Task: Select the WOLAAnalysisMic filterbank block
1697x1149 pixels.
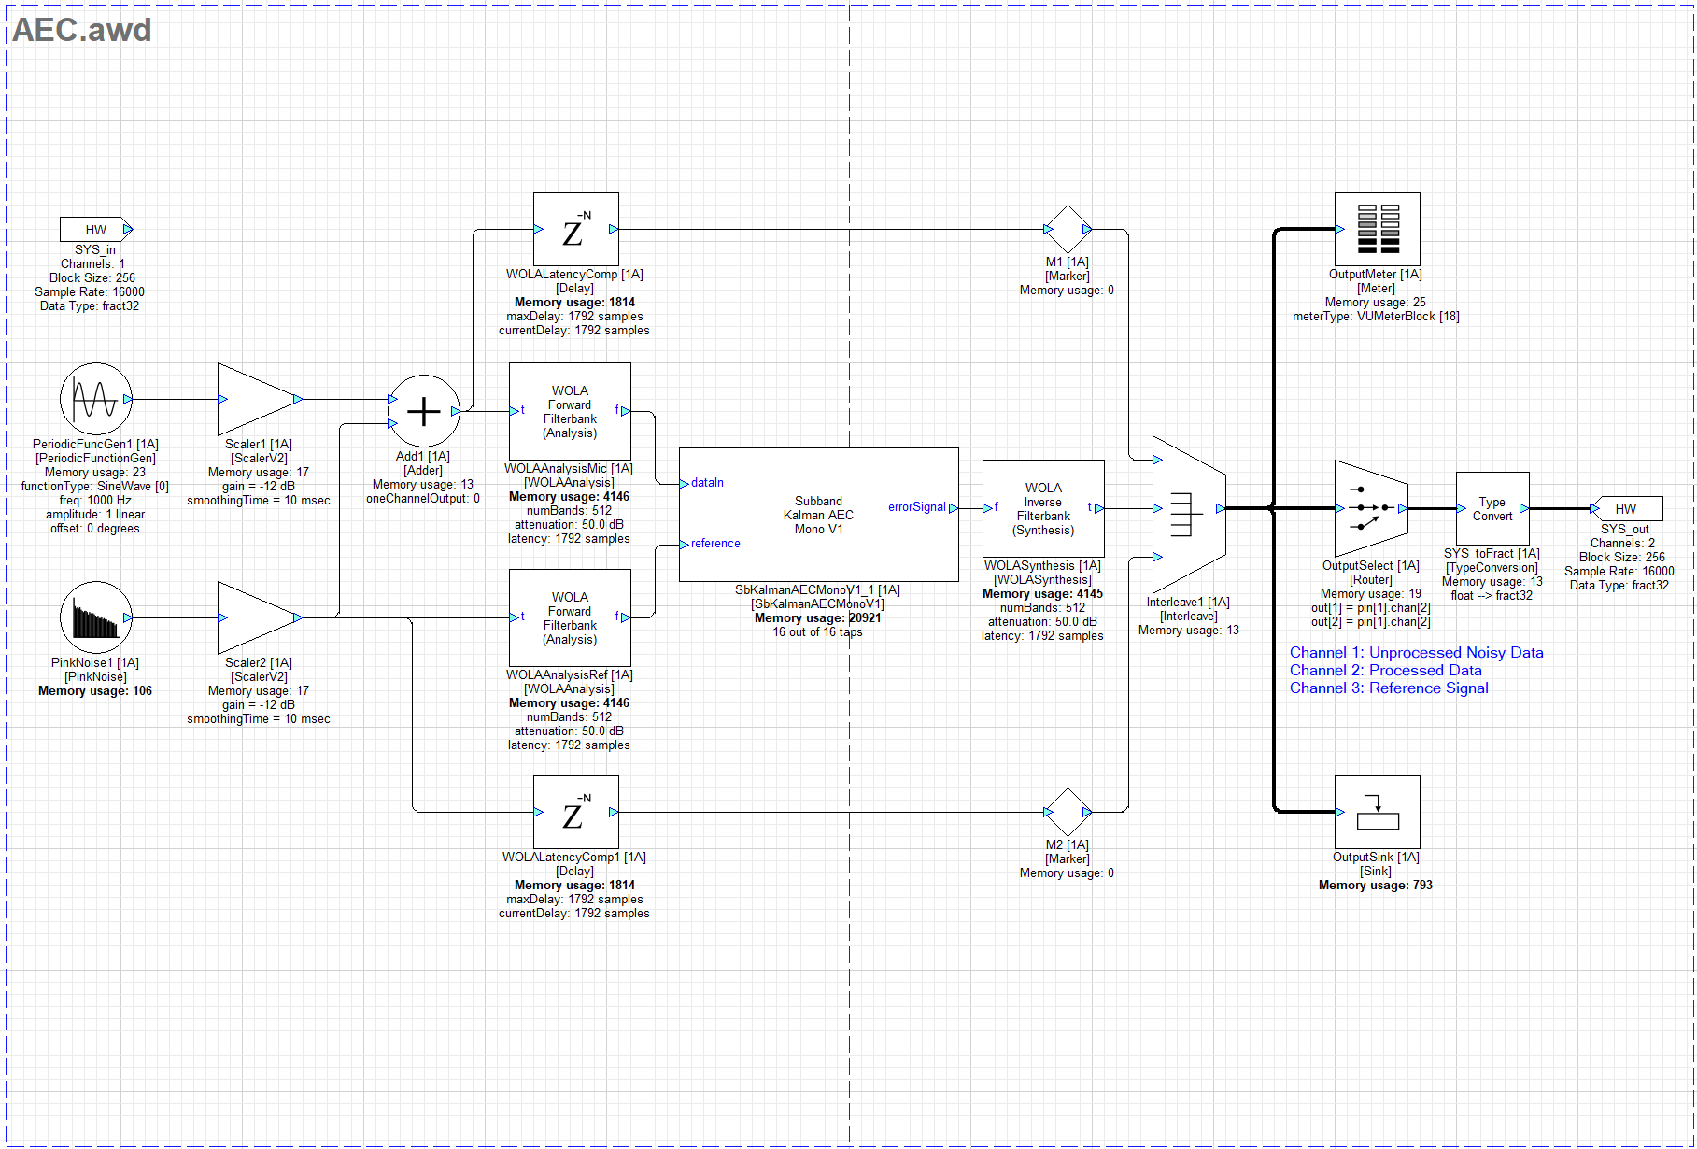Action: (570, 411)
